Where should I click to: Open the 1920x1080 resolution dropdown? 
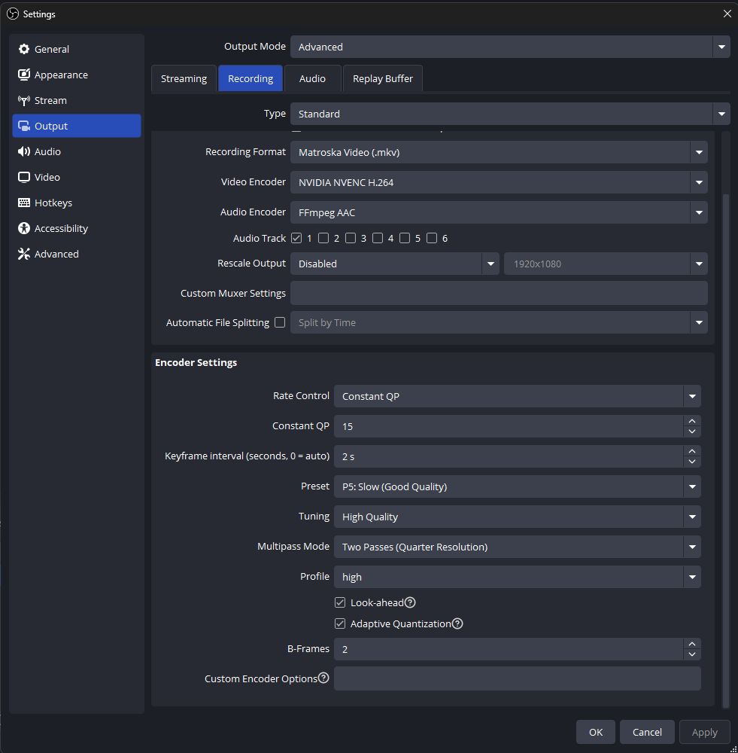[606, 264]
